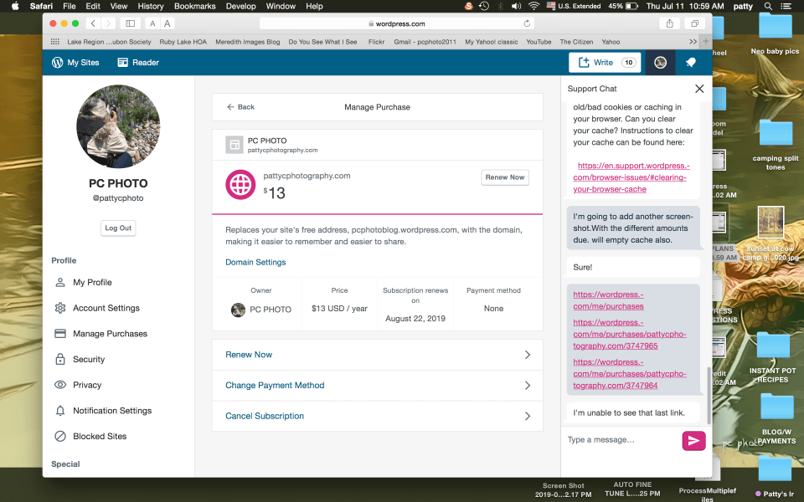Viewport: 804px width, 502px height.
Task: Open the Bookmarks menu in menu bar
Action: (x=194, y=6)
